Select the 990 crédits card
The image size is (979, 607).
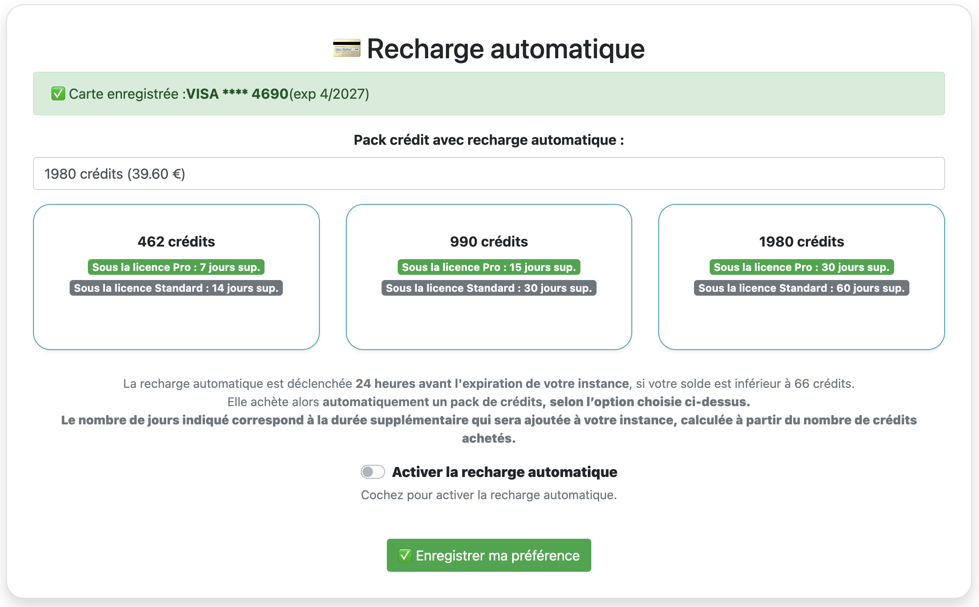click(x=489, y=277)
